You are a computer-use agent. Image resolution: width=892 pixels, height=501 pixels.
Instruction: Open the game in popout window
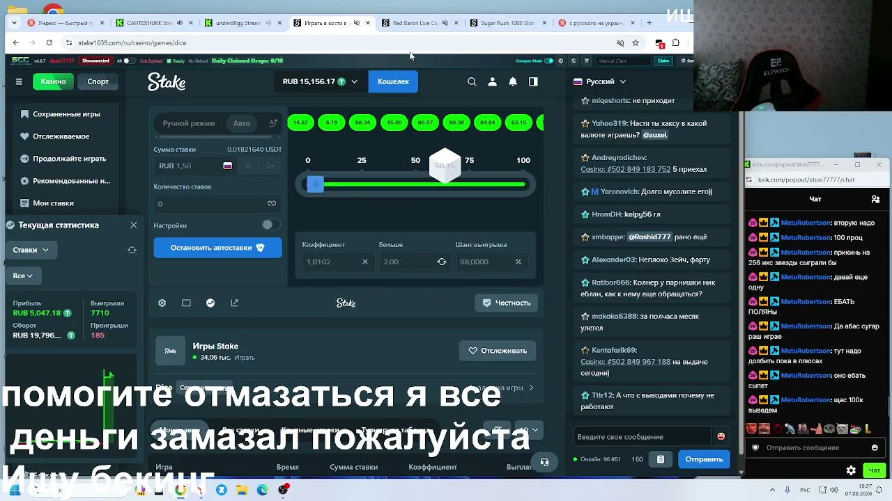pos(234,303)
